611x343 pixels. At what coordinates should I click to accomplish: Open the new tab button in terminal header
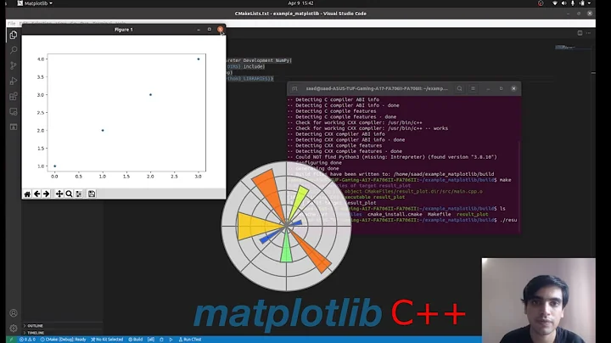[294, 88]
